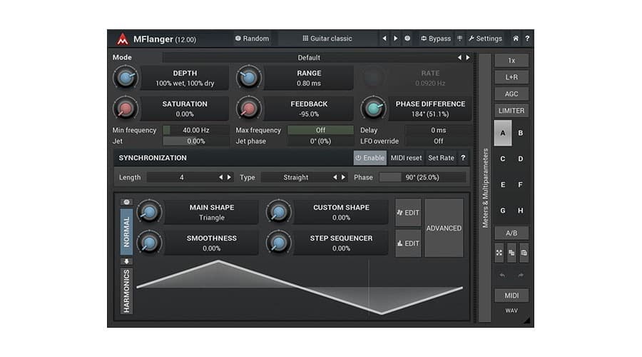This screenshot has height=357, width=642.
Task: Select preset slot G
Action: pos(503,211)
